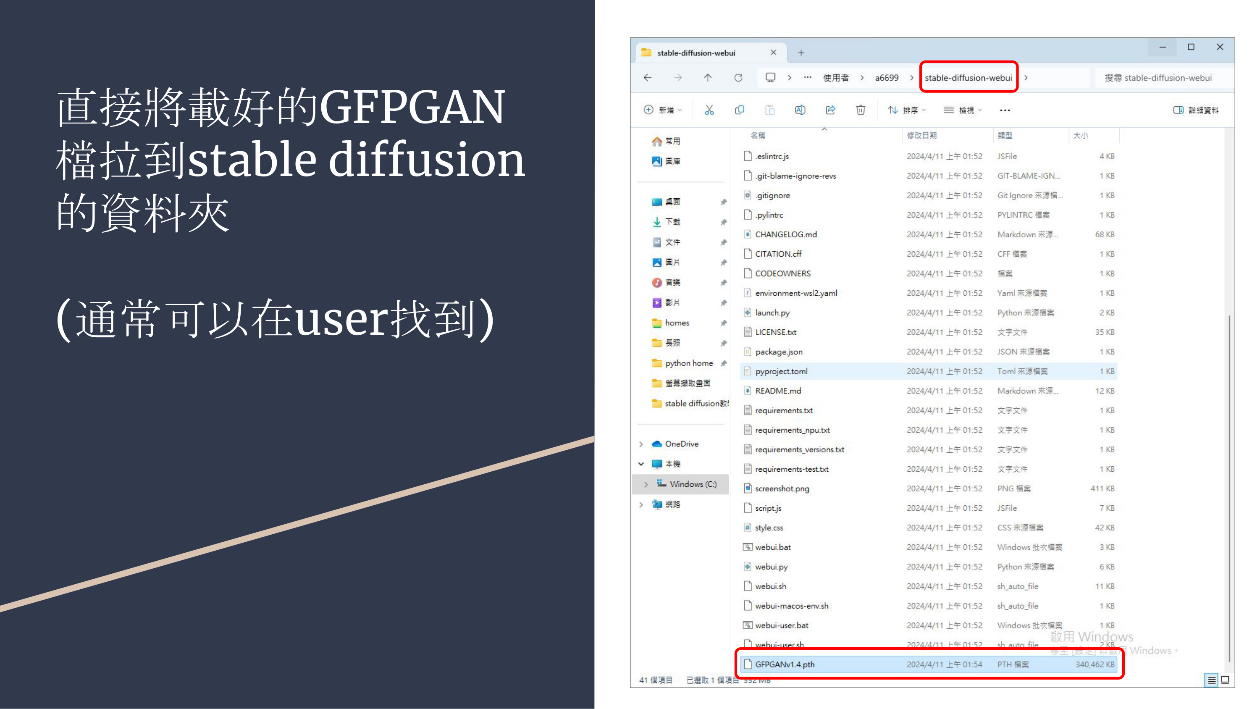Click the search stable-diffusion-webui box

(1164, 77)
